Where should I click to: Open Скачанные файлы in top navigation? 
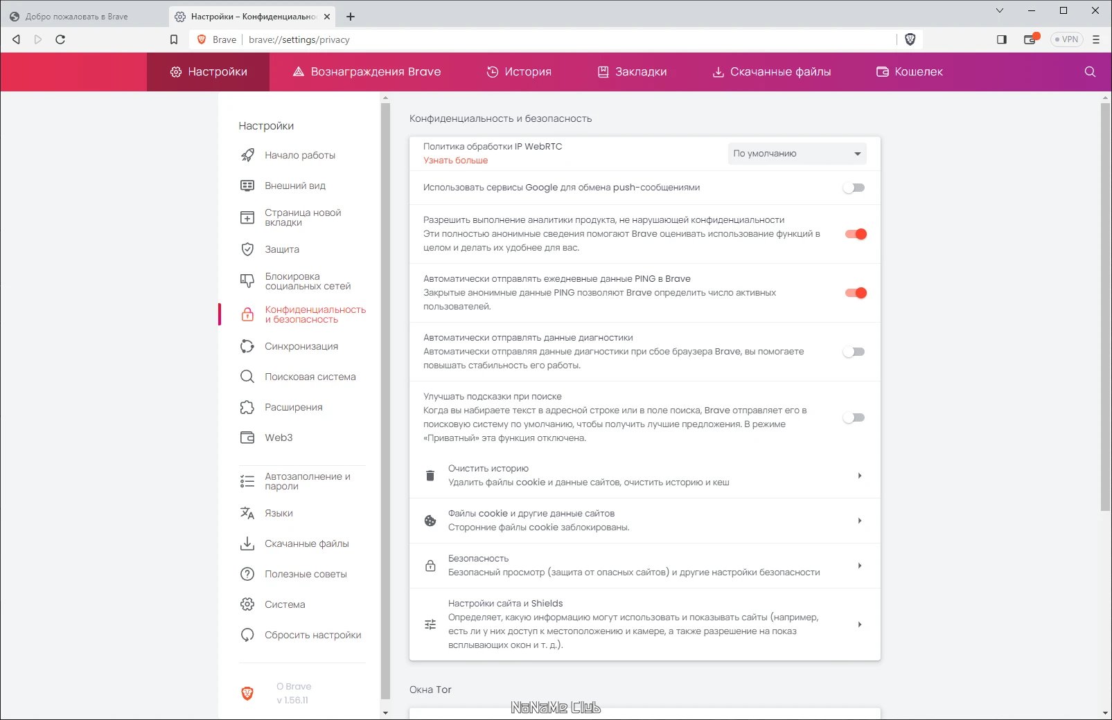click(772, 72)
